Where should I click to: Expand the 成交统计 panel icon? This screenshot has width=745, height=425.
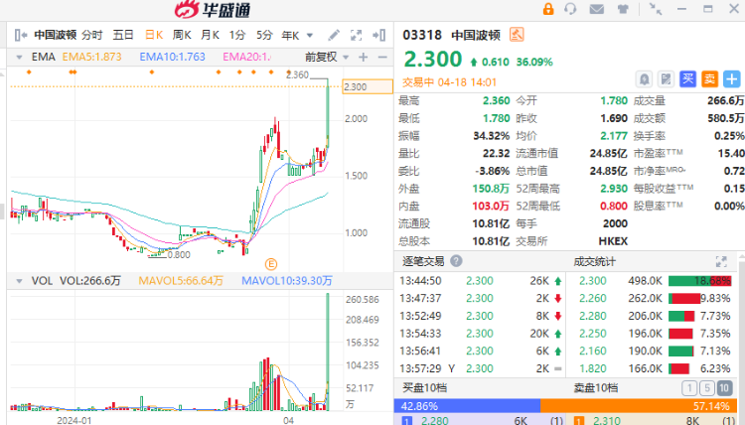721,261
